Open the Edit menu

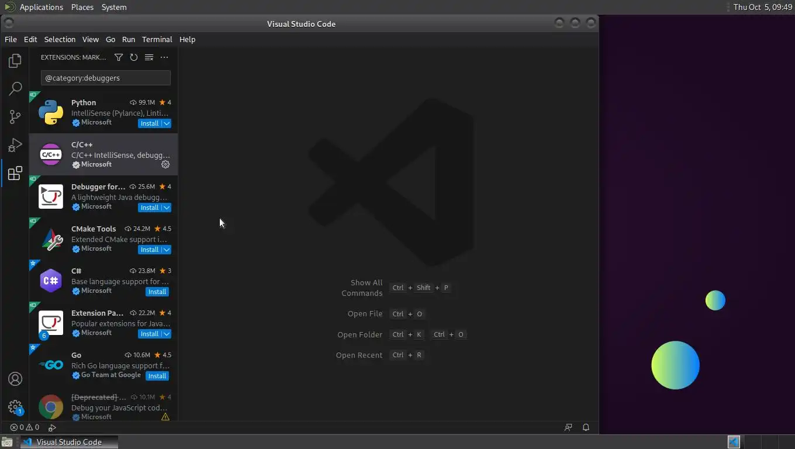[30, 39]
